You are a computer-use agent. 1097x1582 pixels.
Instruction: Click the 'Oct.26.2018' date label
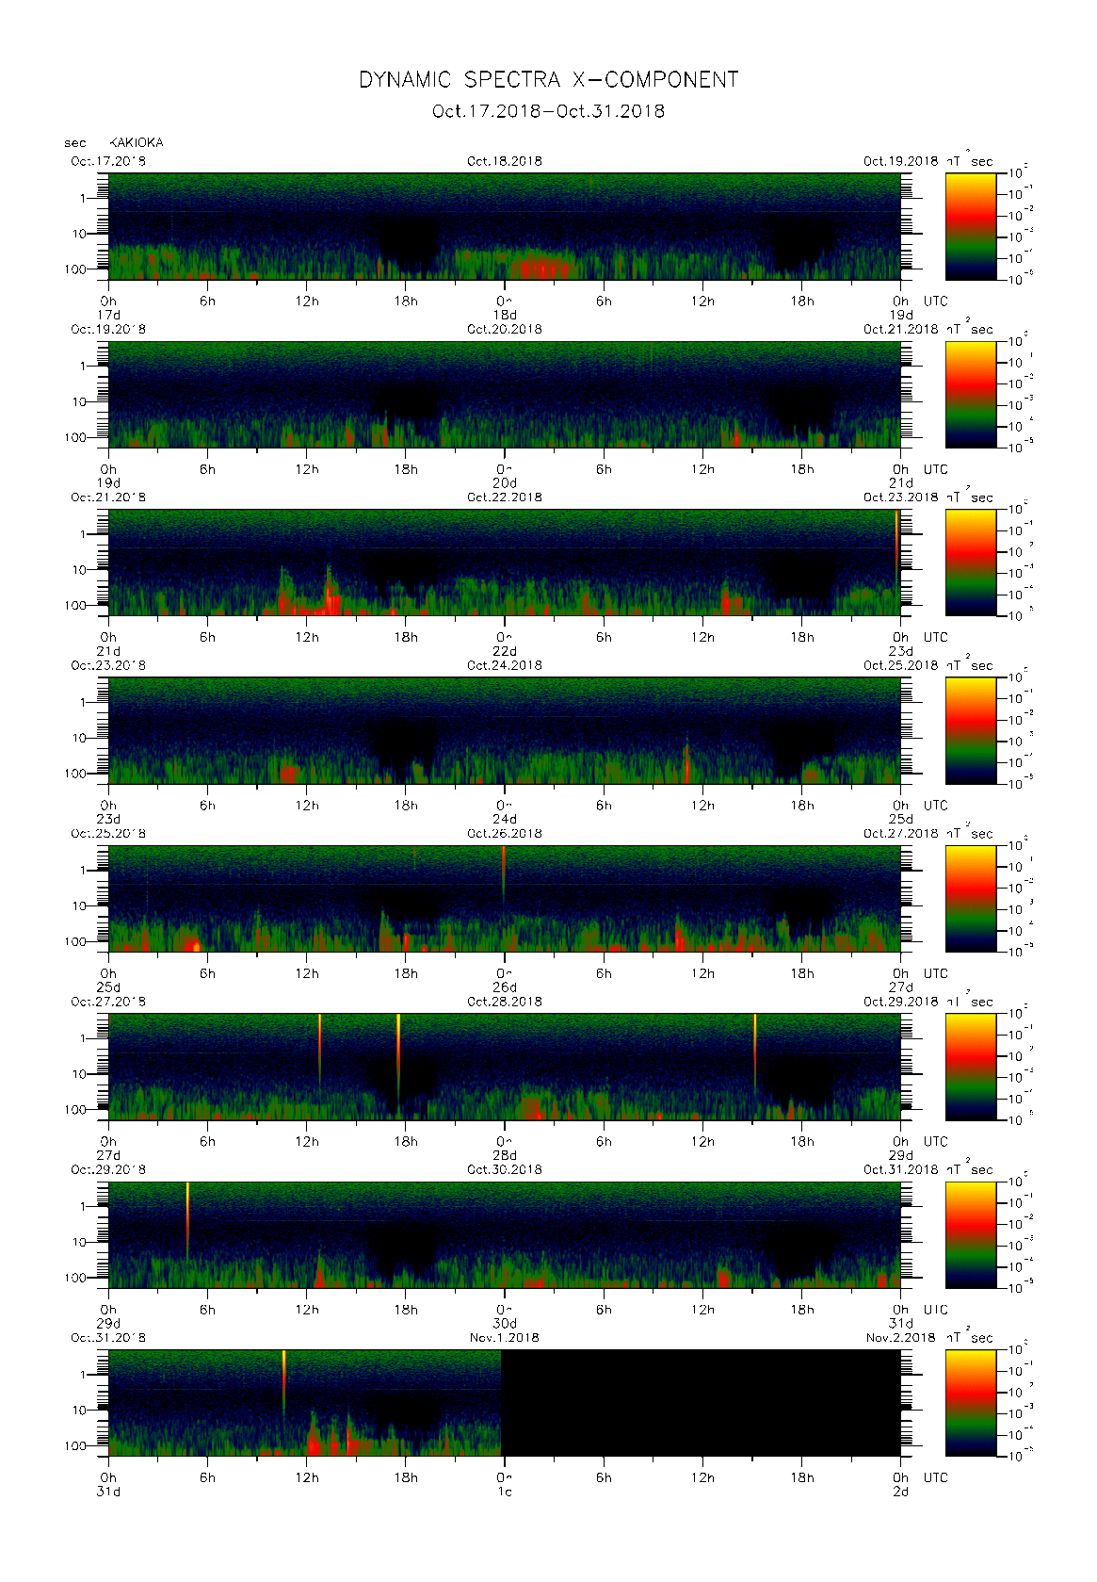(505, 834)
